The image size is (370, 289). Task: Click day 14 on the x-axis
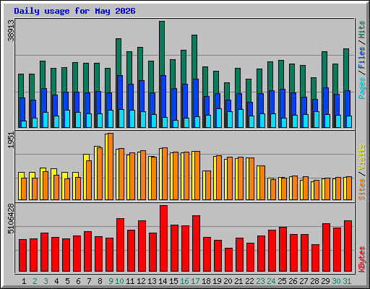[x=163, y=281]
